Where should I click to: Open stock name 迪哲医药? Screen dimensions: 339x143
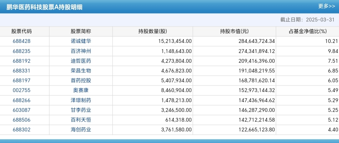[x=81, y=61]
